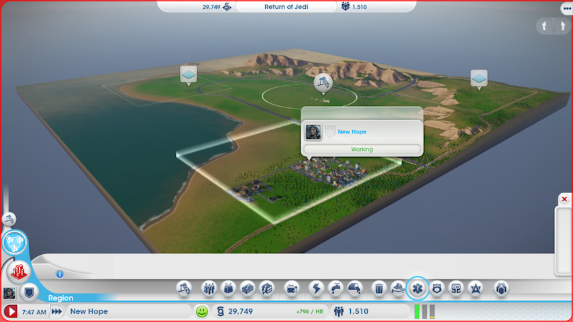Open the power lightning bolt layer
Viewport: 573px width, 322px height.
pos(316,288)
